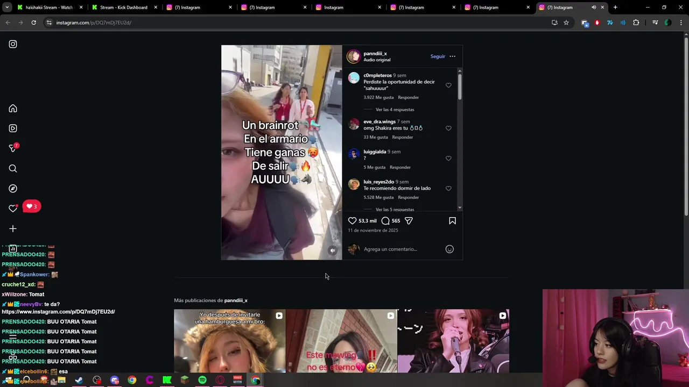Bookmark this page with star

pos(566,23)
